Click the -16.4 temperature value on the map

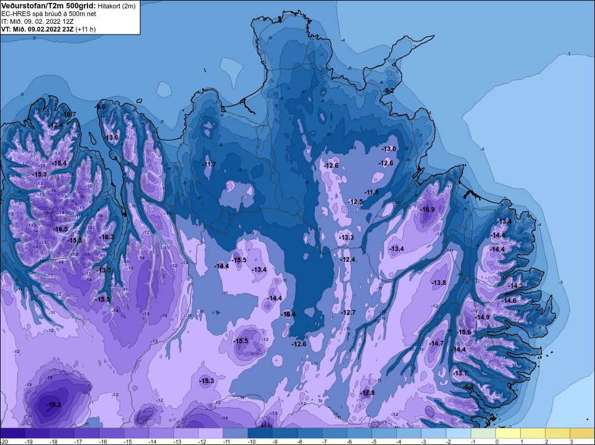pos(289,314)
